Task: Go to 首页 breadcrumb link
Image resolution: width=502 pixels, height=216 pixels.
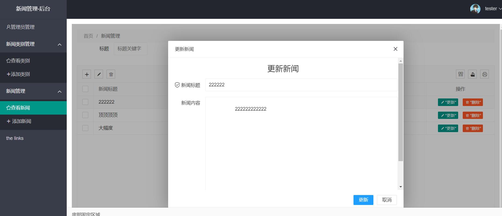Action: tap(88, 36)
